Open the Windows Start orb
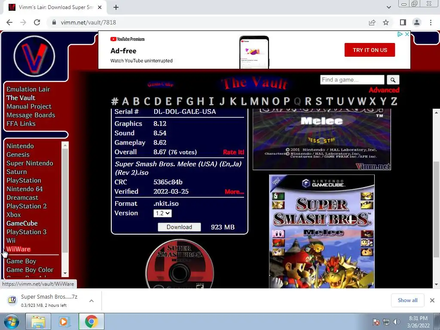 click(11, 321)
